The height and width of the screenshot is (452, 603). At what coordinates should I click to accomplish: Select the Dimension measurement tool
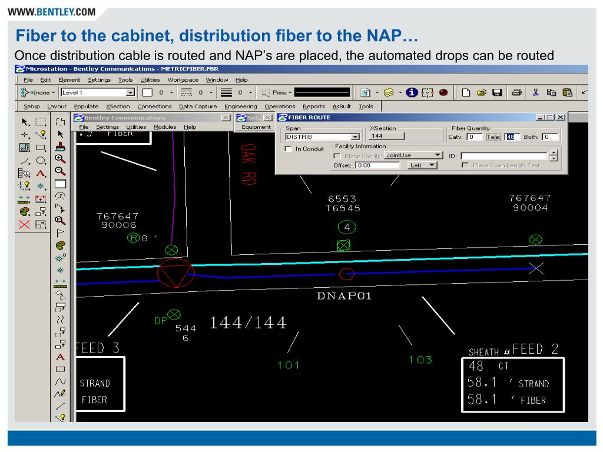tap(41, 199)
